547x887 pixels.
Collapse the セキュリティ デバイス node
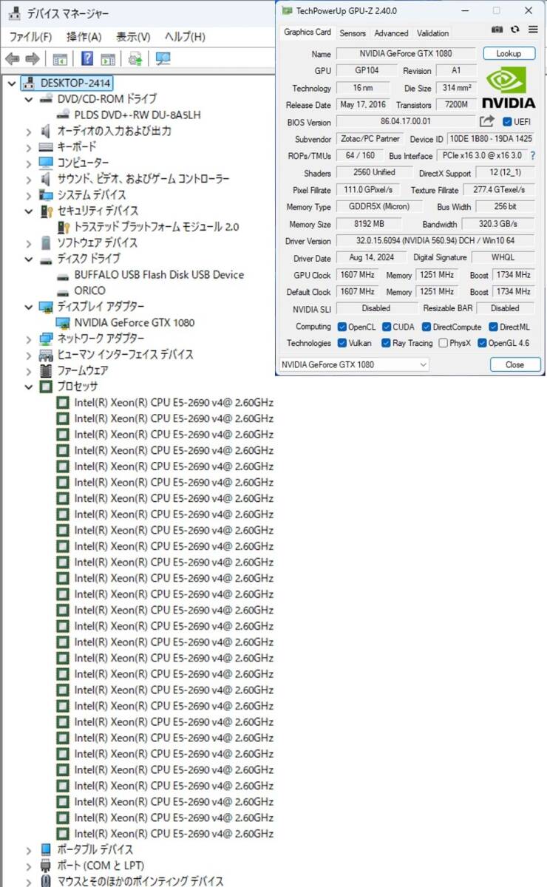[x=29, y=211]
